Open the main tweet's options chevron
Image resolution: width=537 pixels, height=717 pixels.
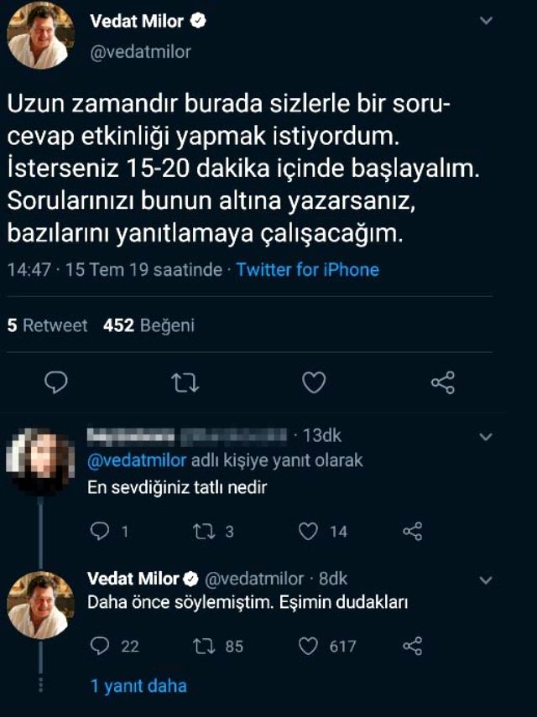click(x=486, y=19)
